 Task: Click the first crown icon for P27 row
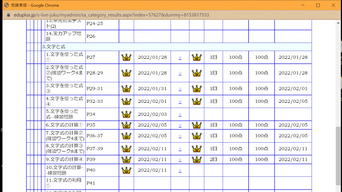126,57
